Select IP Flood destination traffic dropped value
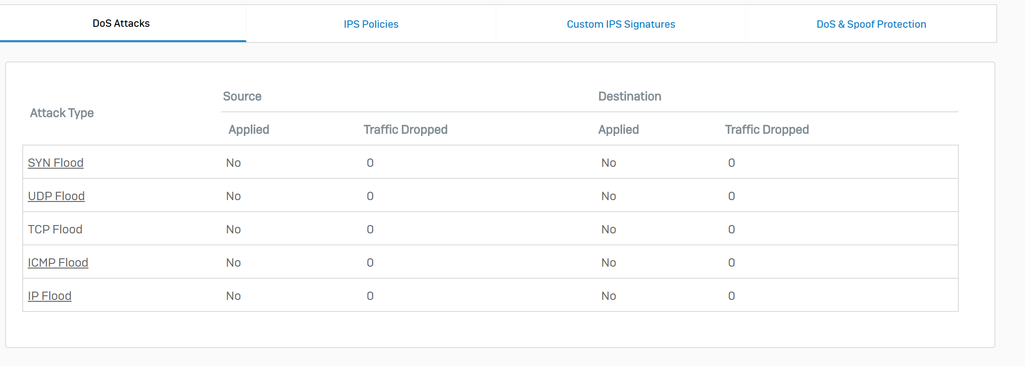The image size is (1025, 366). pos(731,296)
